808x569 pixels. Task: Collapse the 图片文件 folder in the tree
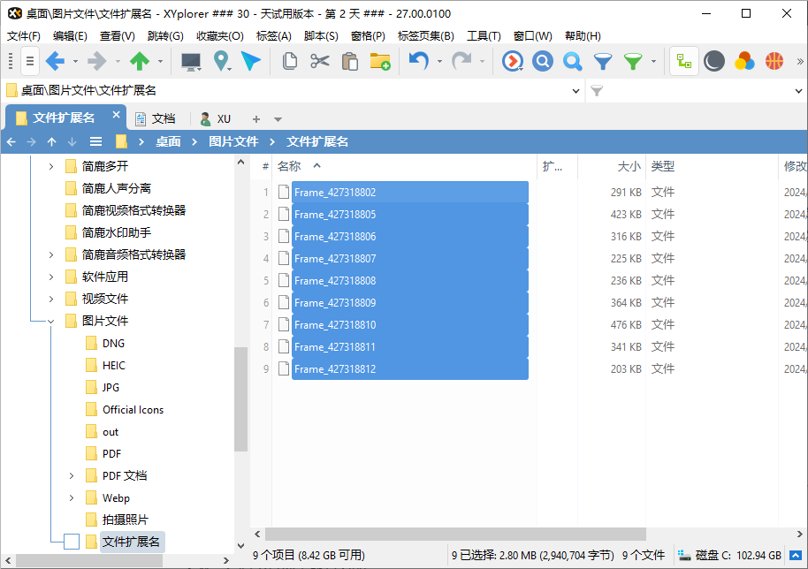click(50, 320)
